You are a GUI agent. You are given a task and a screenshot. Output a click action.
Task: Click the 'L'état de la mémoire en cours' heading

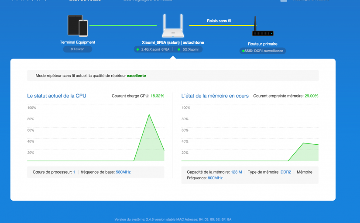215,96
